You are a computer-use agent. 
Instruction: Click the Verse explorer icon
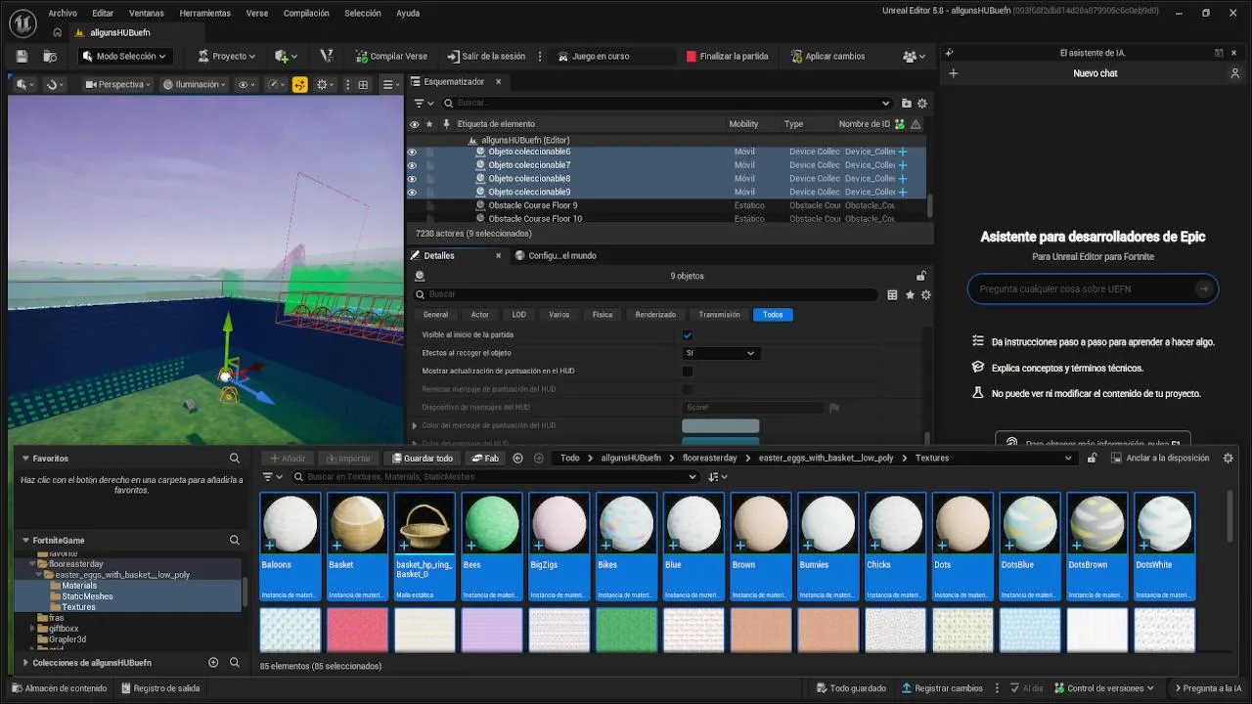point(327,57)
